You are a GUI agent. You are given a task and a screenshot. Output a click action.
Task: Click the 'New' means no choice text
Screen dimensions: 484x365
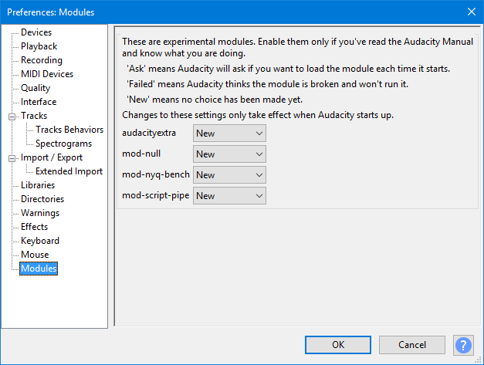pos(215,100)
